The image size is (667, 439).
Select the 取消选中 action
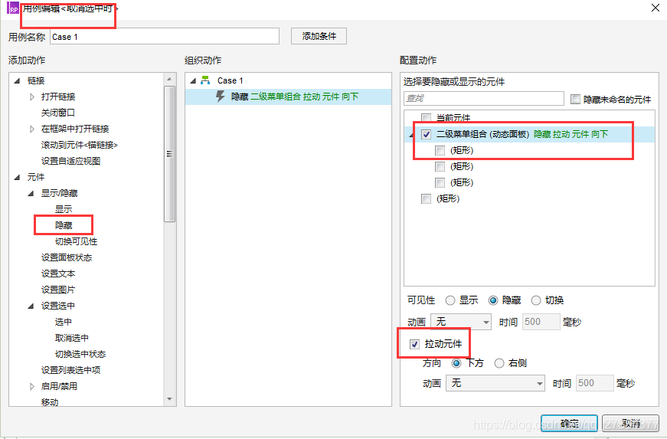click(x=71, y=338)
